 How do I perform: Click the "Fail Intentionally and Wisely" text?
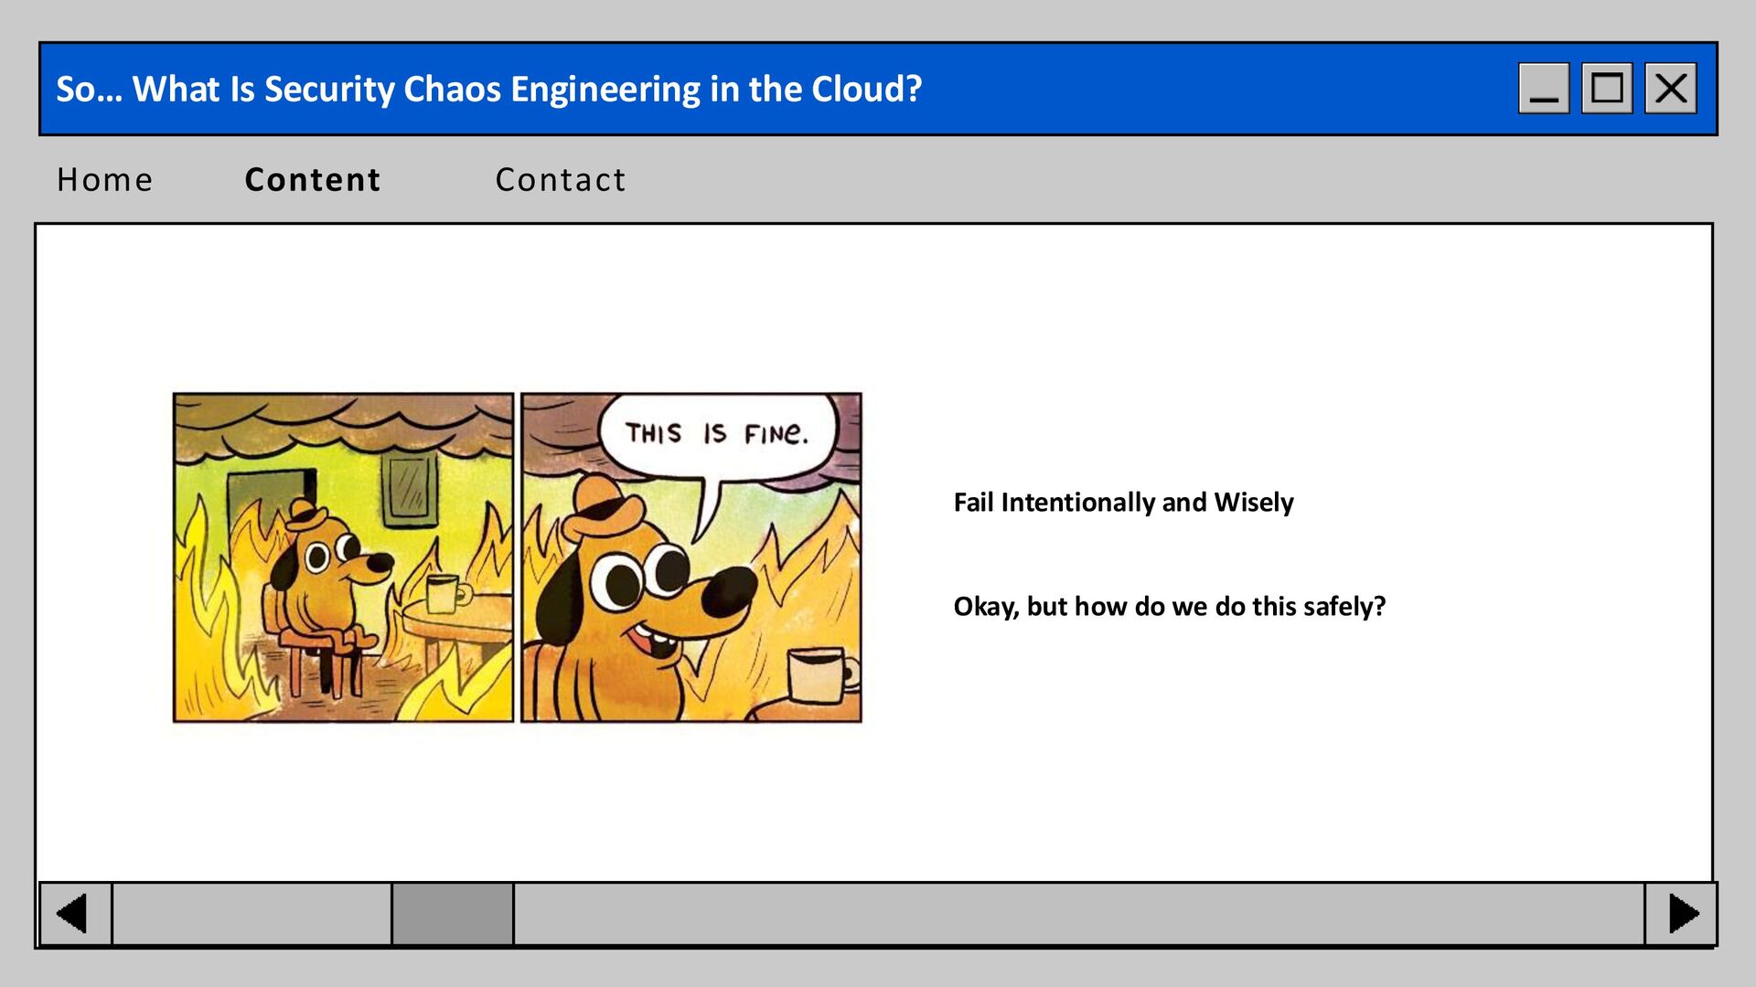[1123, 503]
